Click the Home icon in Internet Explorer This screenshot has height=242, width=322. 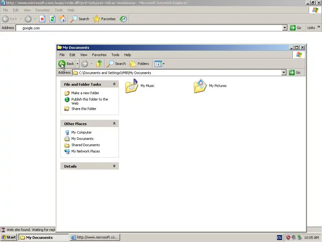62,19
